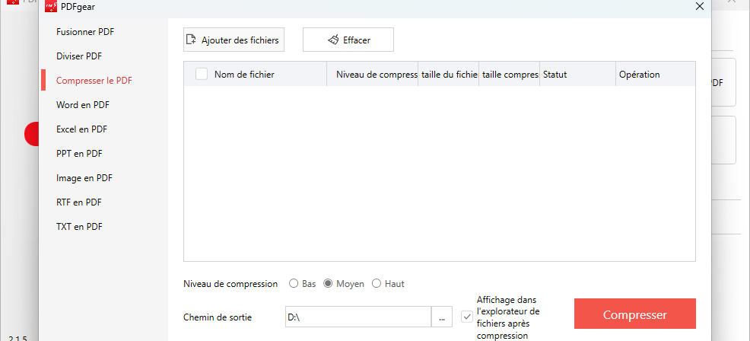
Task: Click Niveau de compression column header
Action: point(373,75)
